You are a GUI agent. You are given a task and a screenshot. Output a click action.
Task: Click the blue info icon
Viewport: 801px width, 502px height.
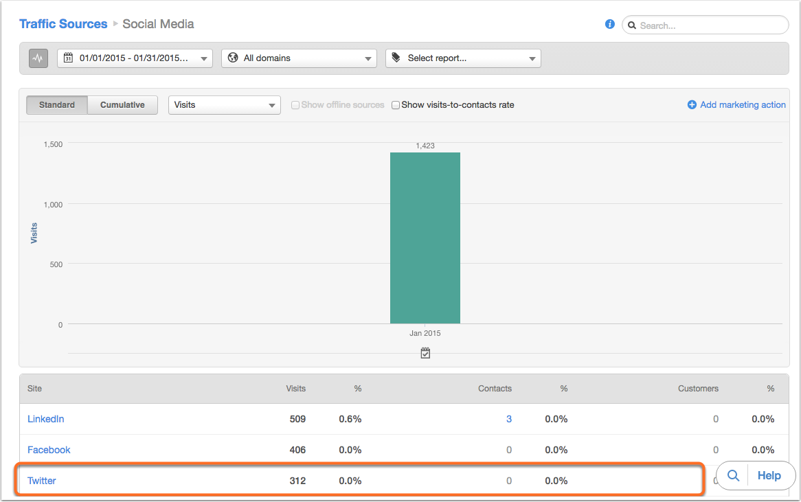pyautogui.click(x=609, y=24)
